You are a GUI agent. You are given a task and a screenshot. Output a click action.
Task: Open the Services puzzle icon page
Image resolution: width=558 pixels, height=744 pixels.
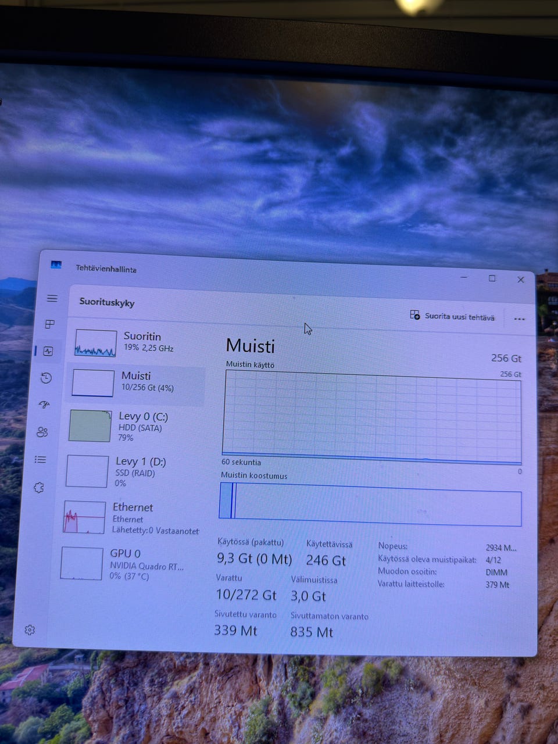pos(39,487)
